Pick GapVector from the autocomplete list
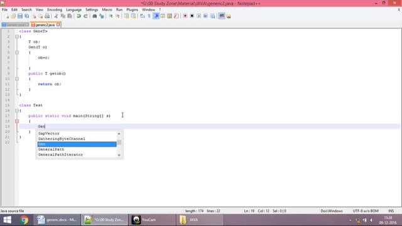The height and width of the screenshot is (226, 402). [77, 134]
